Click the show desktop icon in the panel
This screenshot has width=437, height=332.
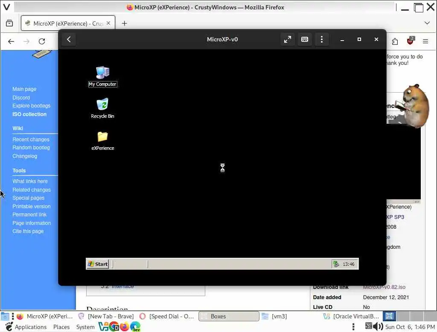click(x=5, y=316)
